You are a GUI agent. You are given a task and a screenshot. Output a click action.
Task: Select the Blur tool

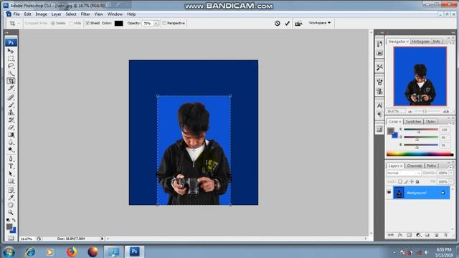[11, 142]
